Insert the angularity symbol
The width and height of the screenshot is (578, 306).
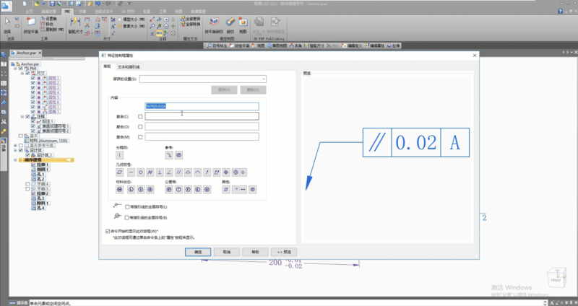168,172
